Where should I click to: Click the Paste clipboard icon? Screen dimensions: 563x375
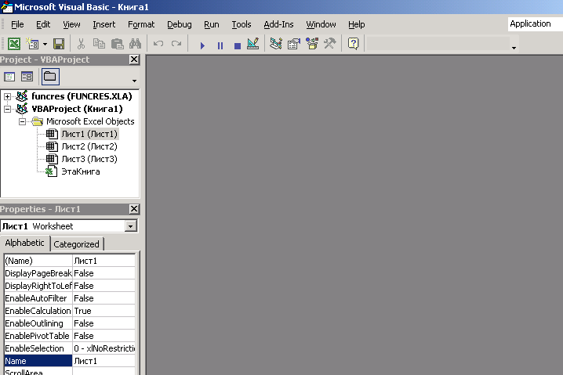pyautogui.click(x=117, y=44)
